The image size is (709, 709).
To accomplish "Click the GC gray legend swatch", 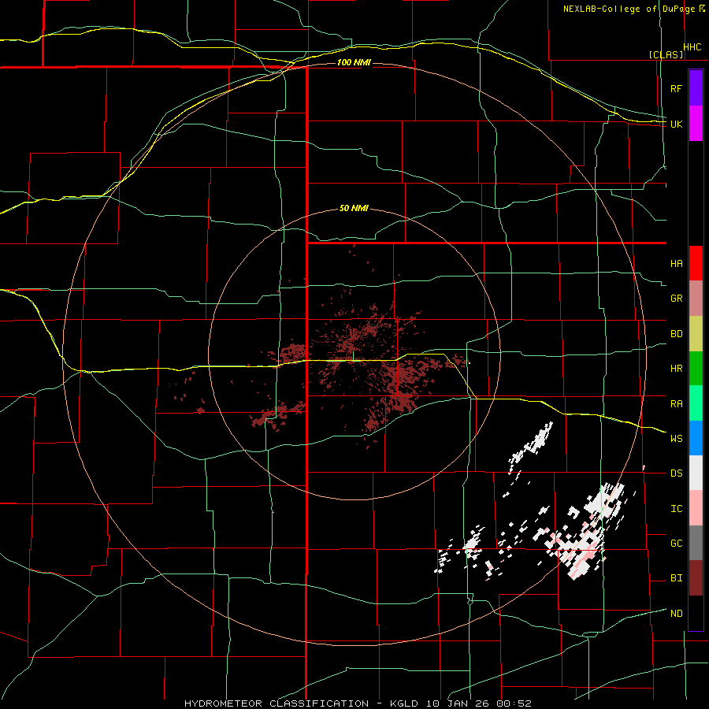I will pyautogui.click(x=696, y=543).
